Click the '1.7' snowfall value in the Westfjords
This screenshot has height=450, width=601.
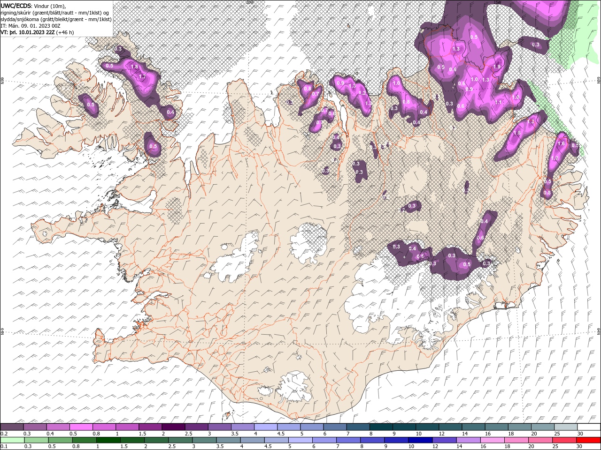[x=143, y=76]
